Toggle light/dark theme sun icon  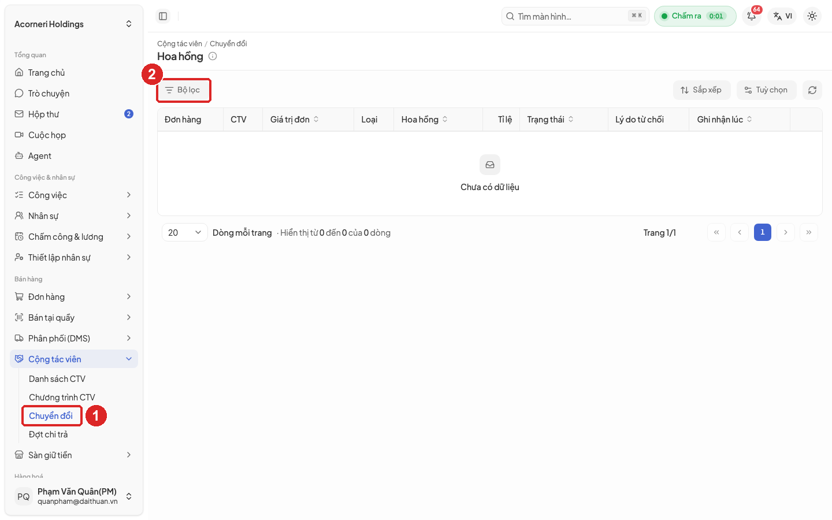tap(812, 16)
